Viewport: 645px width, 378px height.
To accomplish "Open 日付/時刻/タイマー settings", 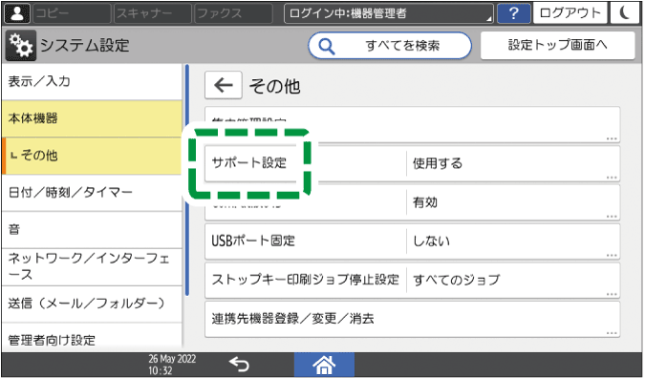I will click(x=92, y=193).
